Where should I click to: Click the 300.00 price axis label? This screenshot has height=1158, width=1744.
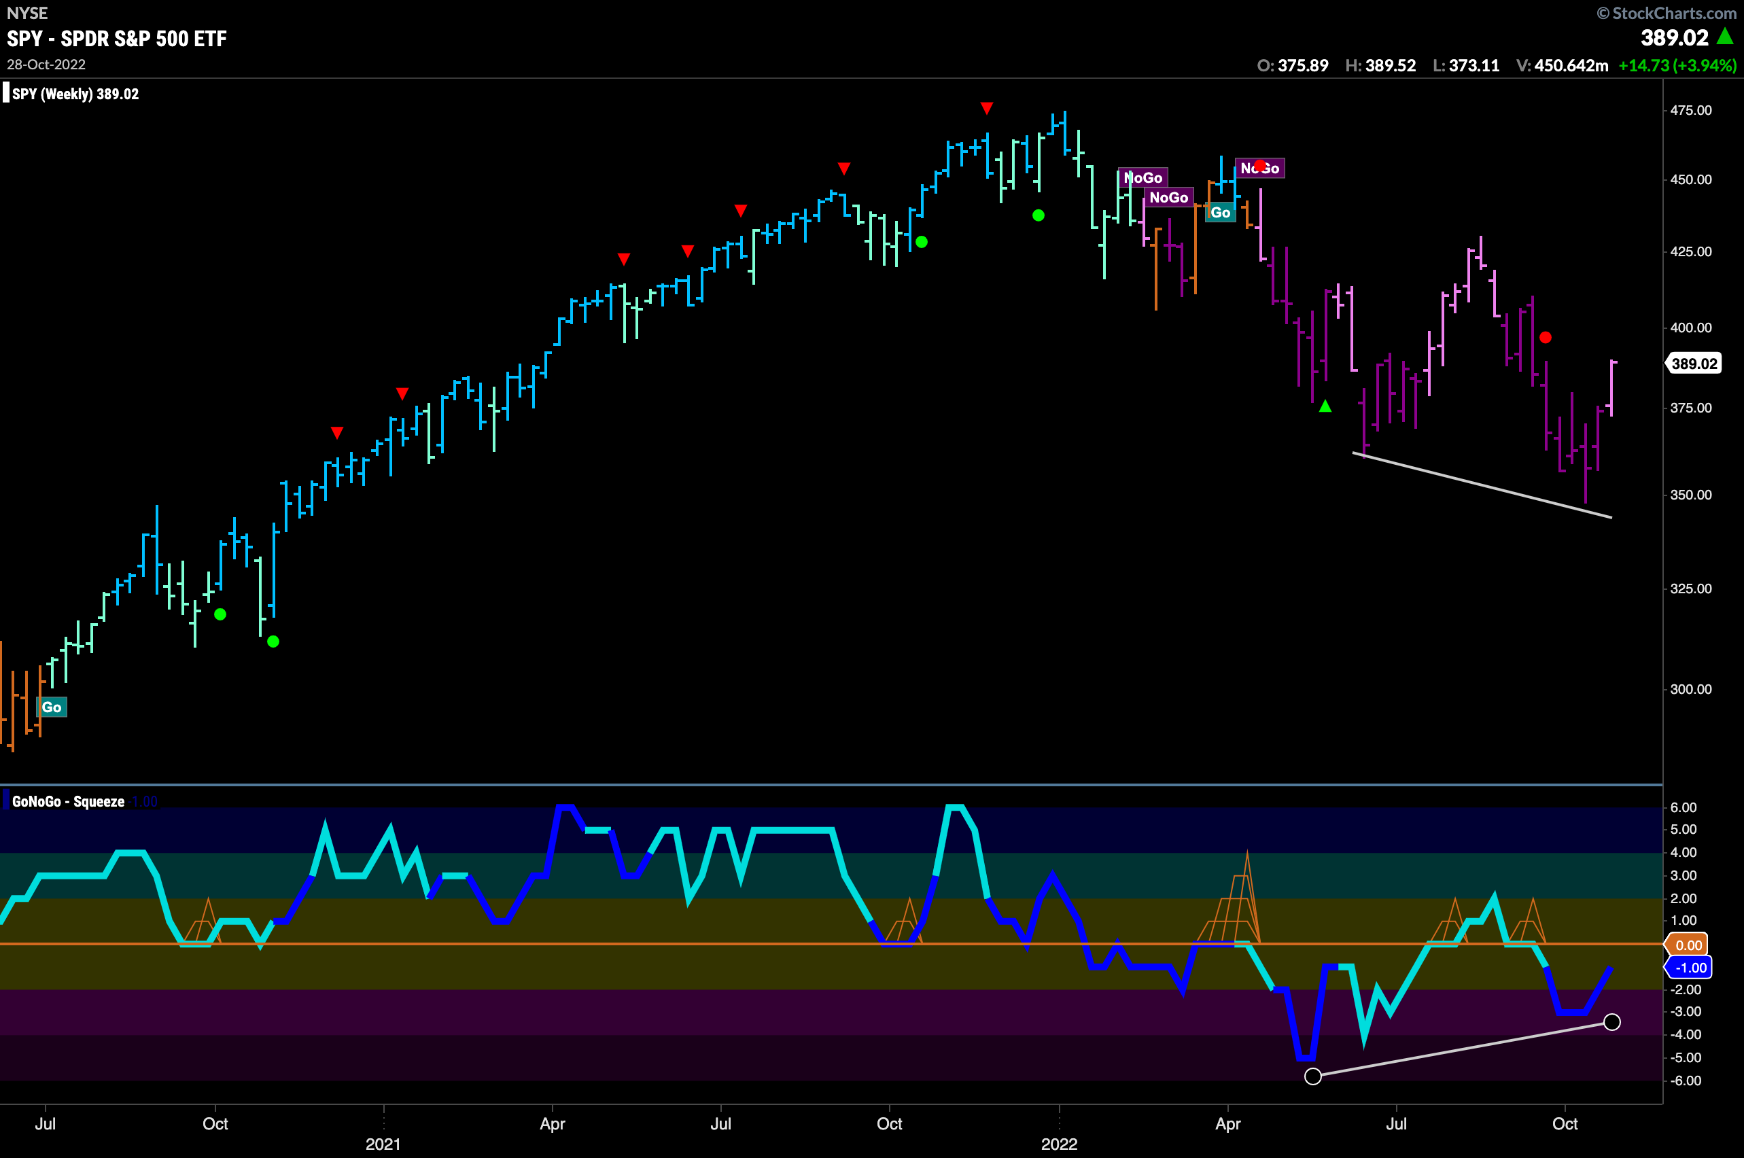(x=1691, y=689)
